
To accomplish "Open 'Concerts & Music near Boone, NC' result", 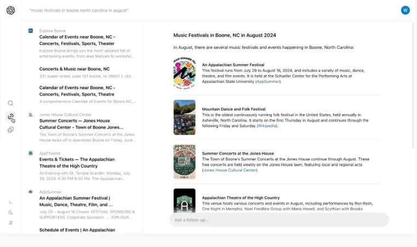I will tap(74, 69).
